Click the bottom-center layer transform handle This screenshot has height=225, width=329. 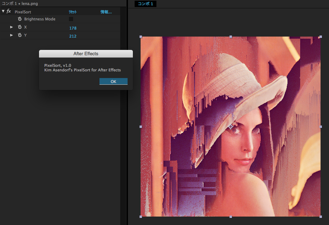(x=231, y=217)
